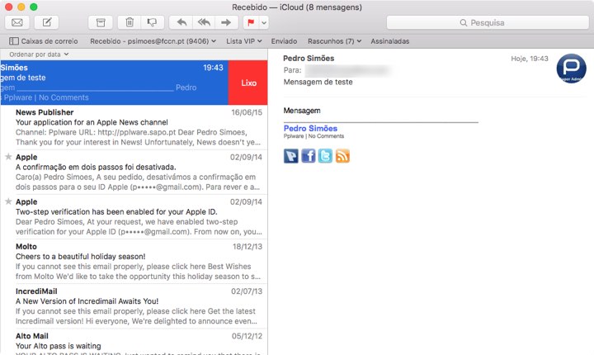This screenshot has height=355, width=594.
Task: Open Recebido psimoes@fccn.pt mailbox dropdown
Action: [153, 41]
